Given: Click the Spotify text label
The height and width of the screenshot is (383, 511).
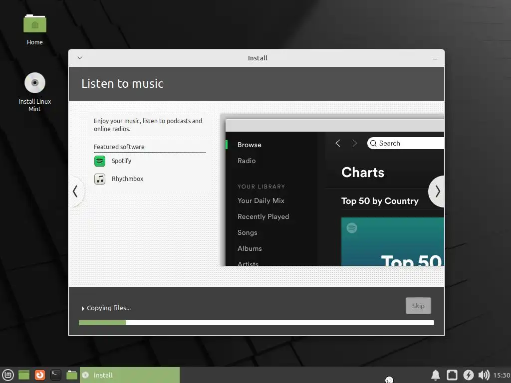Looking at the screenshot, I should [x=121, y=161].
